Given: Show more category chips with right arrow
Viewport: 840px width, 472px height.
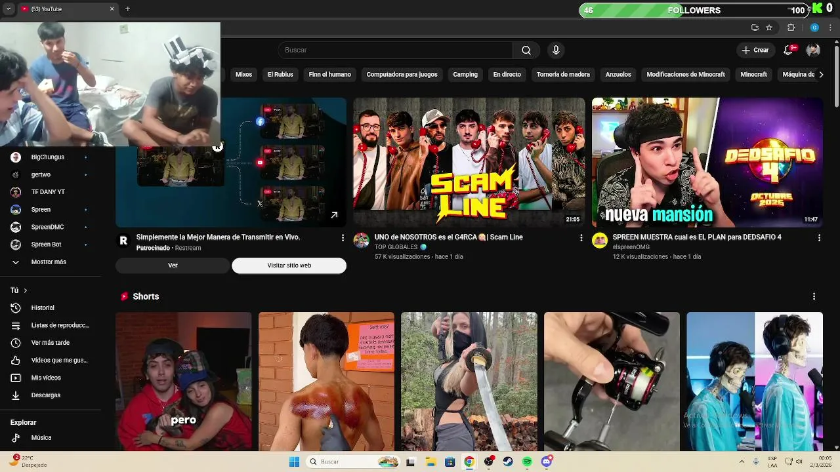Looking at the screenshot, I should point(820,75).
